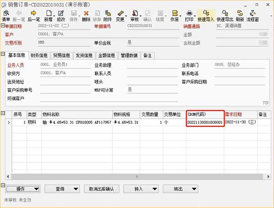274x208 pixels.
Task: Open dropdown arrow next to 审核
Action: (x=141, y=16)
